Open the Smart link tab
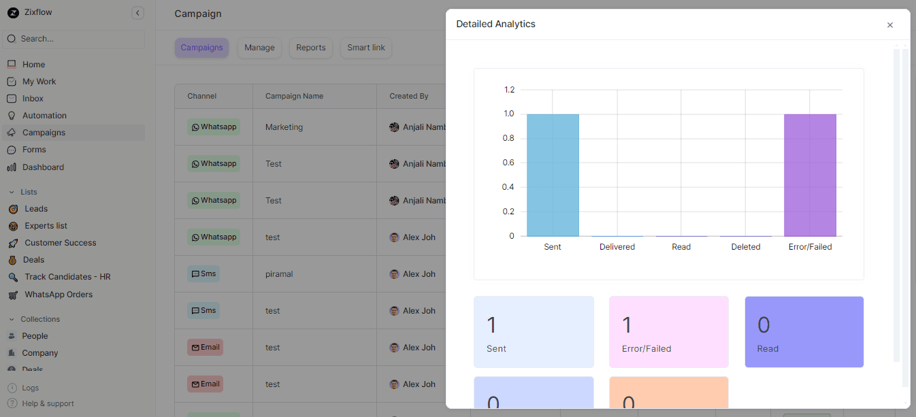This screenshot has width=916, height=417. [x=365, y=48]
